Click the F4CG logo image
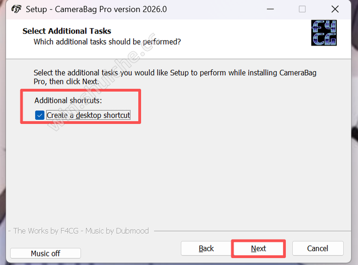 [325, 33]
